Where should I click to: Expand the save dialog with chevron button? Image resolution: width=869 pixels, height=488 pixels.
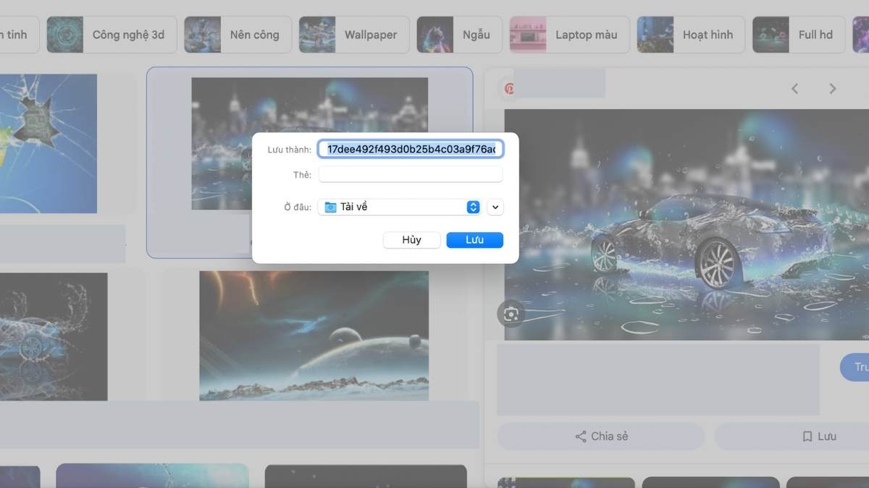coord(495,207)
